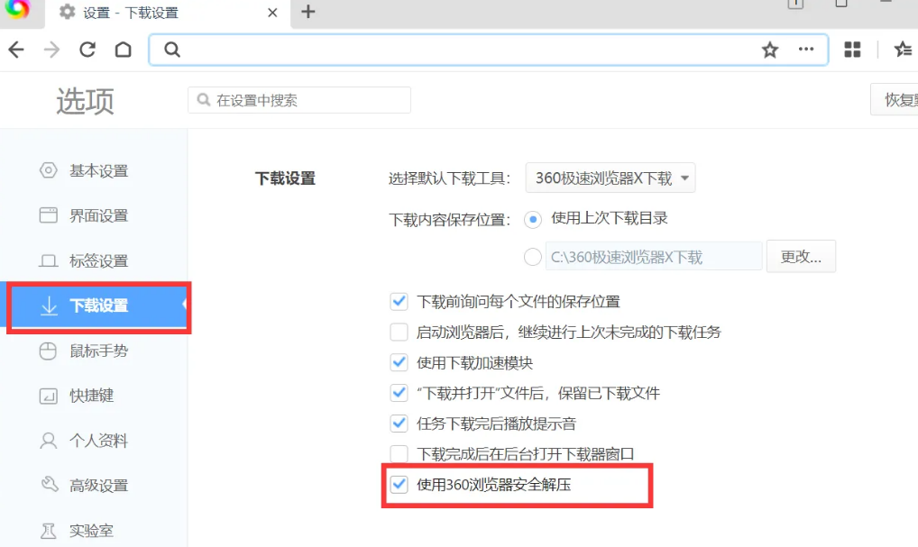Enable 下载完成后在后台打开下载器窗口 checkbox
The width and height of the screenshot is (918, 547).
click(399, 453)
